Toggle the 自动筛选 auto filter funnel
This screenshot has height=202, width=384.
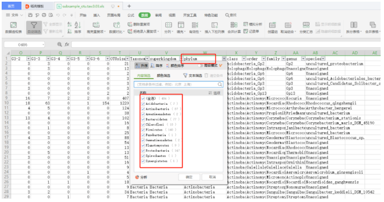pos(34,27)
